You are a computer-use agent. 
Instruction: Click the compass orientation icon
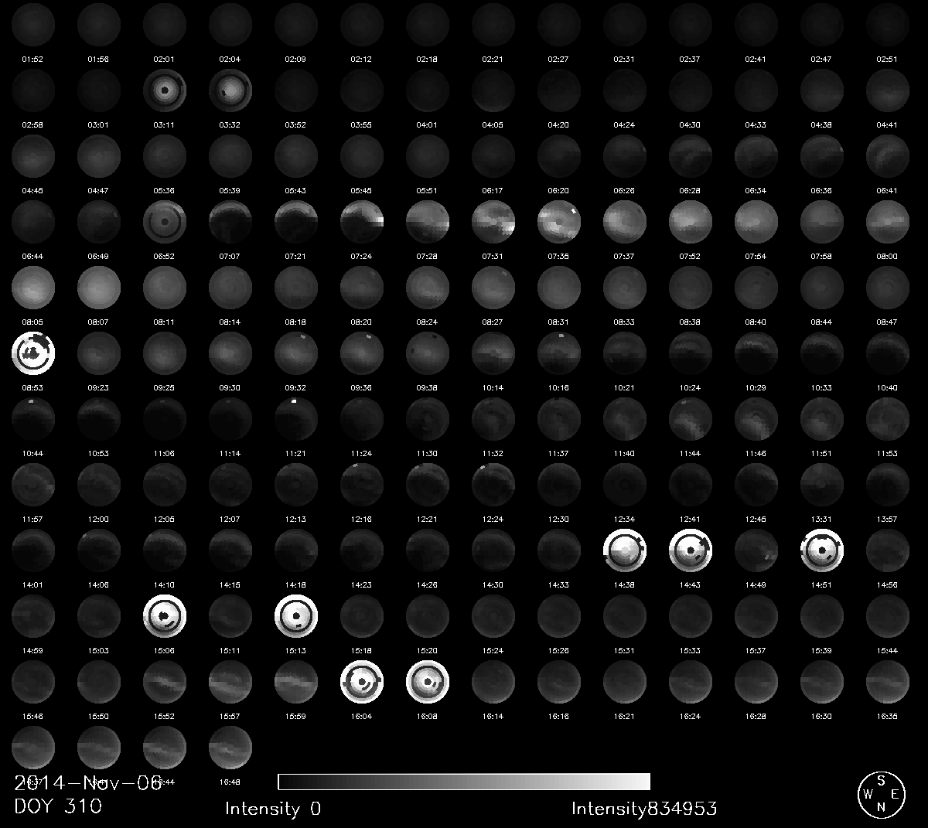881,794
